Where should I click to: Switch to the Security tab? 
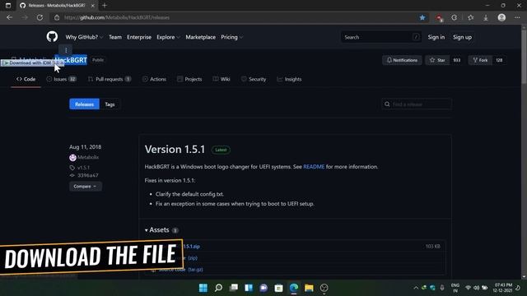pyautogui.click(x=254, y=79)
